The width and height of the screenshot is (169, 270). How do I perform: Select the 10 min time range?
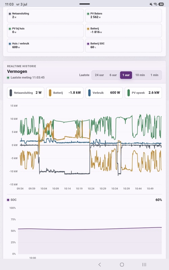coord(140,75)
